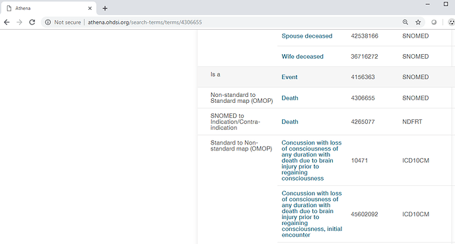Click SNOMED vocabulary in the 4306655 row
The image size is (455, 244).
click(415, 98)
